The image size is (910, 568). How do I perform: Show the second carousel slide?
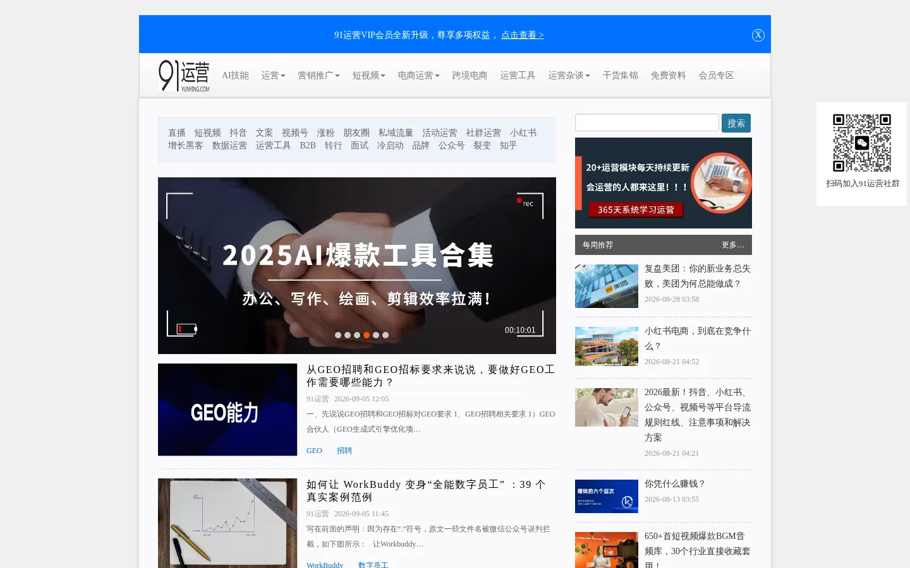tap(348, 335)
